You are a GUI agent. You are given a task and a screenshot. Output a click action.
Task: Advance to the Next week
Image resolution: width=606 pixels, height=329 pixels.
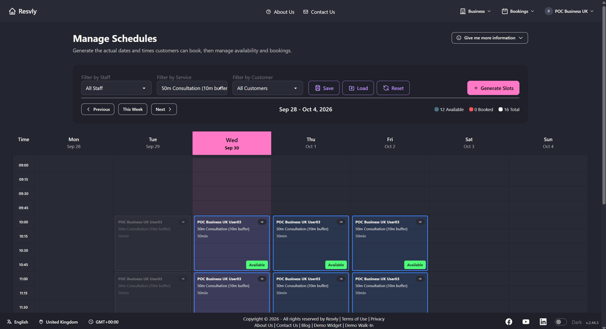pyautogui.click(x=164, y=109)
